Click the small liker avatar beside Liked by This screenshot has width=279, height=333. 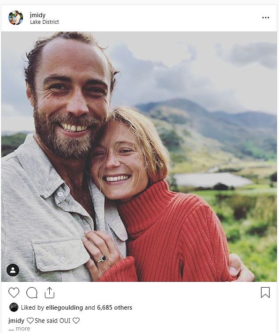pos(14,307)
